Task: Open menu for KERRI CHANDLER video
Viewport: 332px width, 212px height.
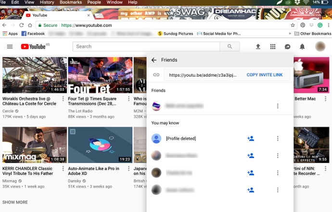Action: (x=63, y=169)
